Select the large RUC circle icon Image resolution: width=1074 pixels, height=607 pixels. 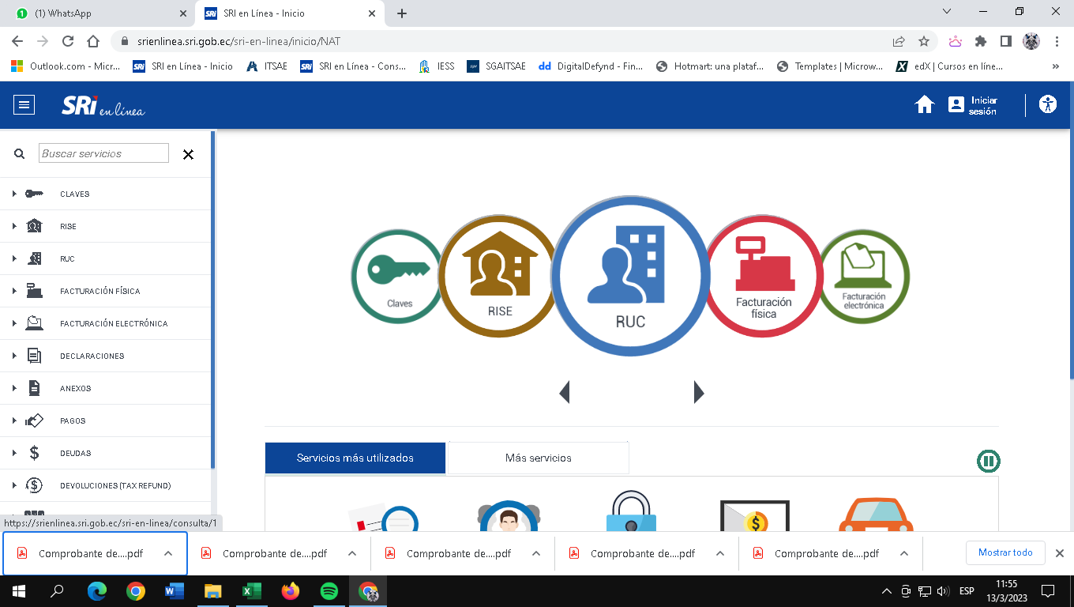pyautogui.click(x=629, y=276)
